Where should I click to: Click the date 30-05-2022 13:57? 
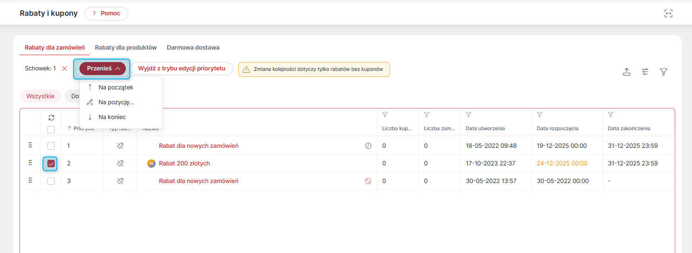coord(491,181)
